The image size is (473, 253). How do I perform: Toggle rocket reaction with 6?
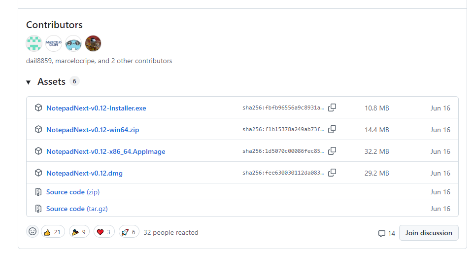[x=129, y=232]
